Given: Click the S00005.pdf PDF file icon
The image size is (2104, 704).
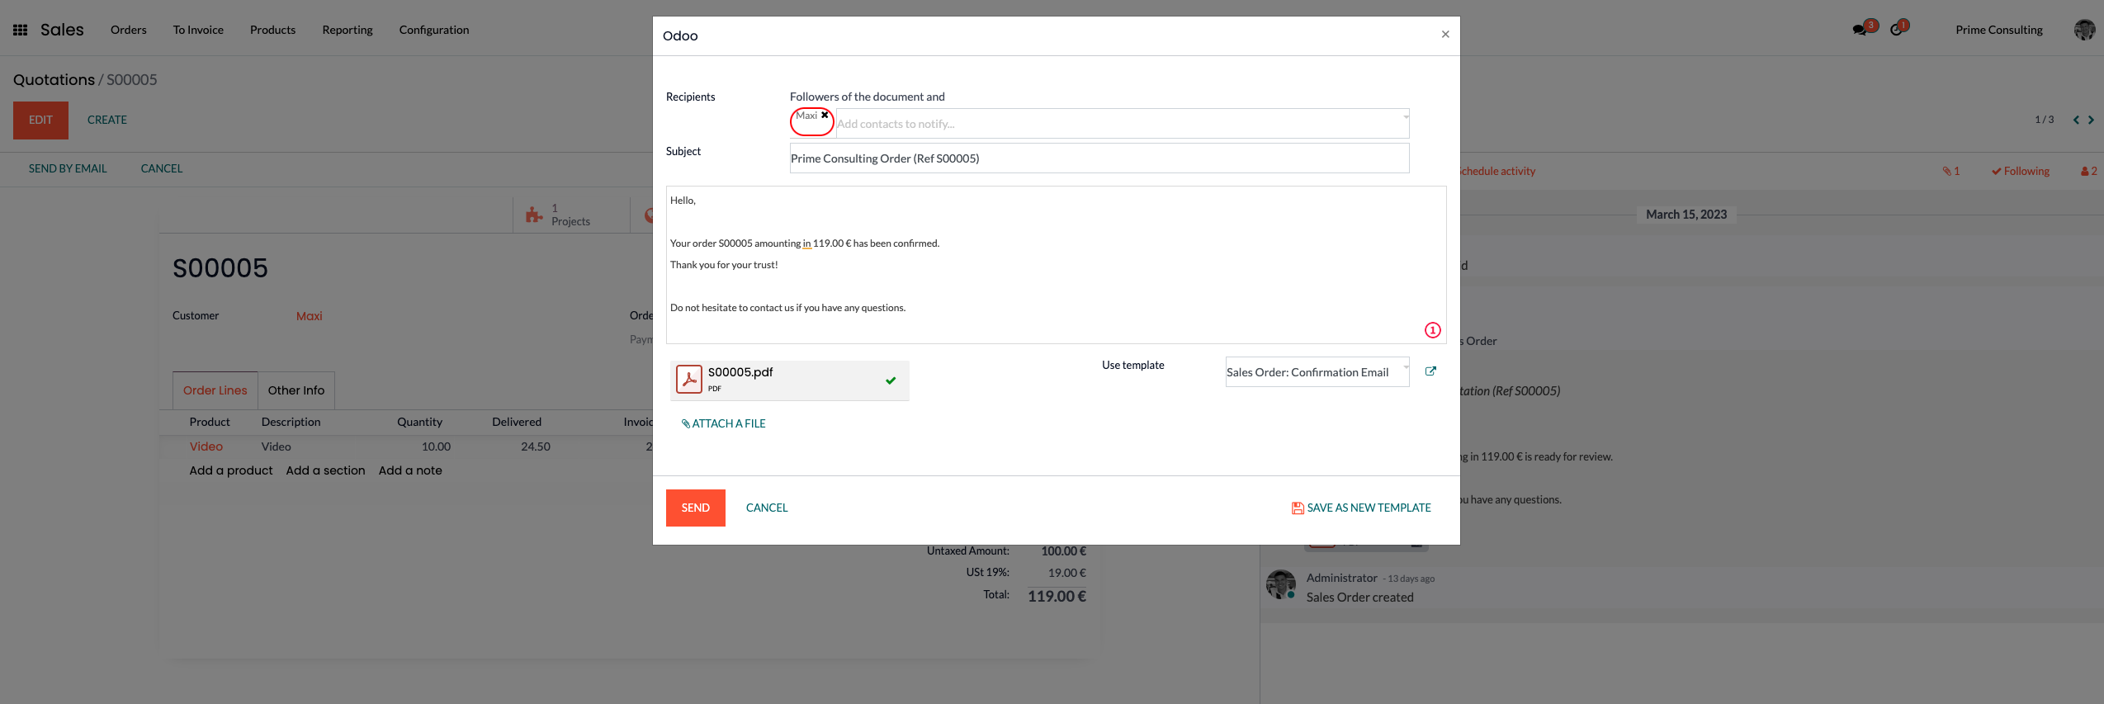Looking at the screenshot, I should (x=689, y=380).
